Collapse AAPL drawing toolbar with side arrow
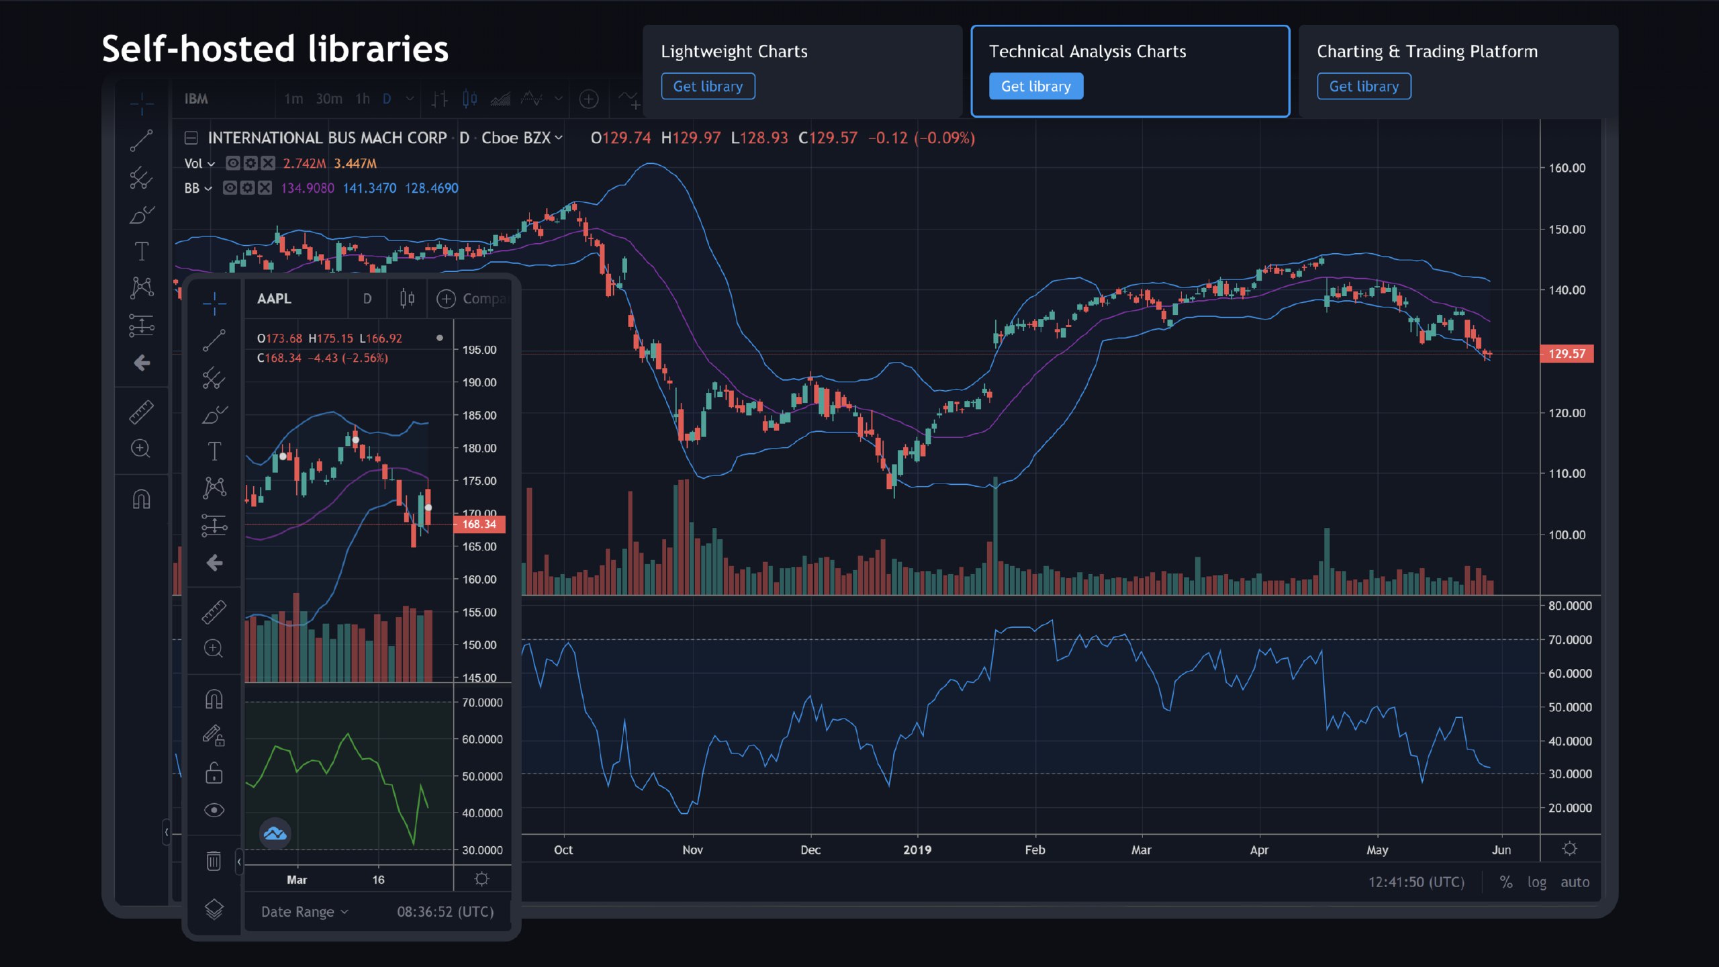 pos(239,862)
